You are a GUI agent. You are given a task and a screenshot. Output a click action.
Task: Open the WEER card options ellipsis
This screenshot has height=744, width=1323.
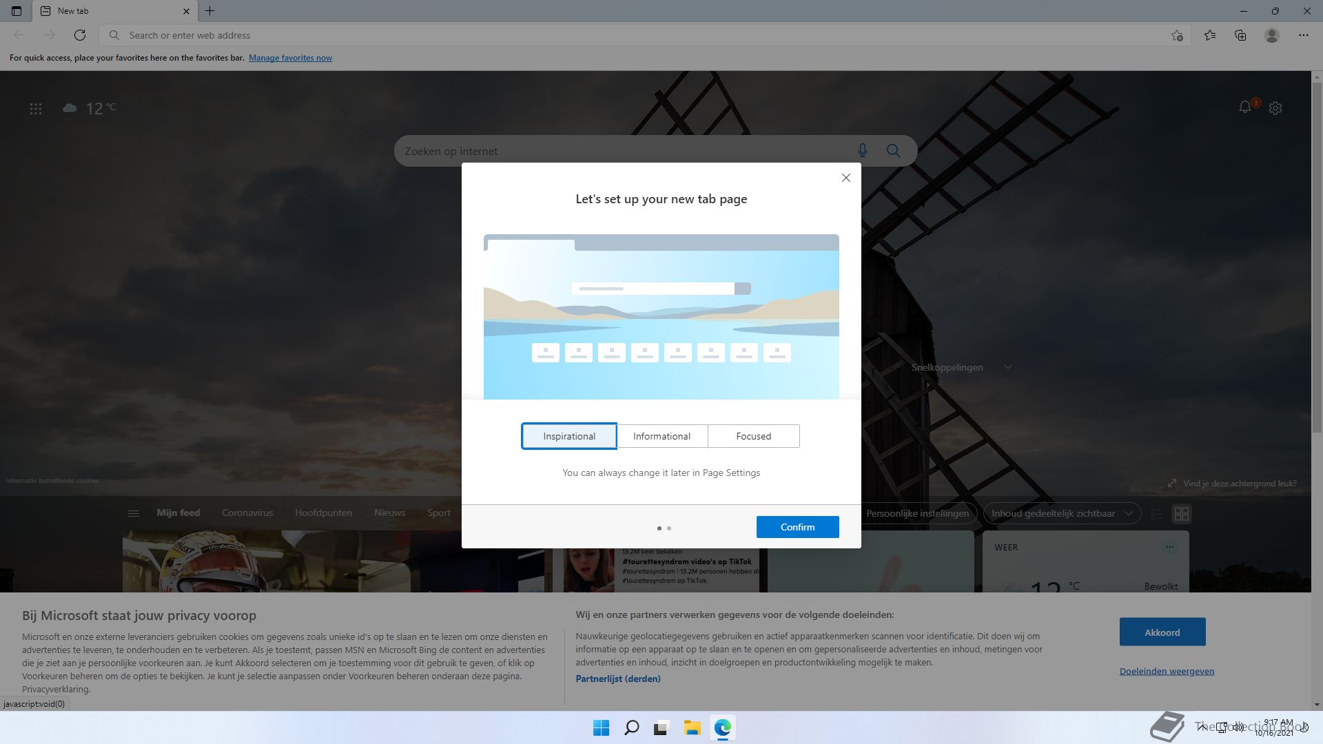coord(1169,547)
